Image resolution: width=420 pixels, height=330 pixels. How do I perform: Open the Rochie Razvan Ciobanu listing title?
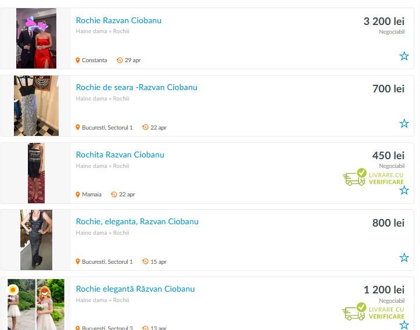pos(119,20)
